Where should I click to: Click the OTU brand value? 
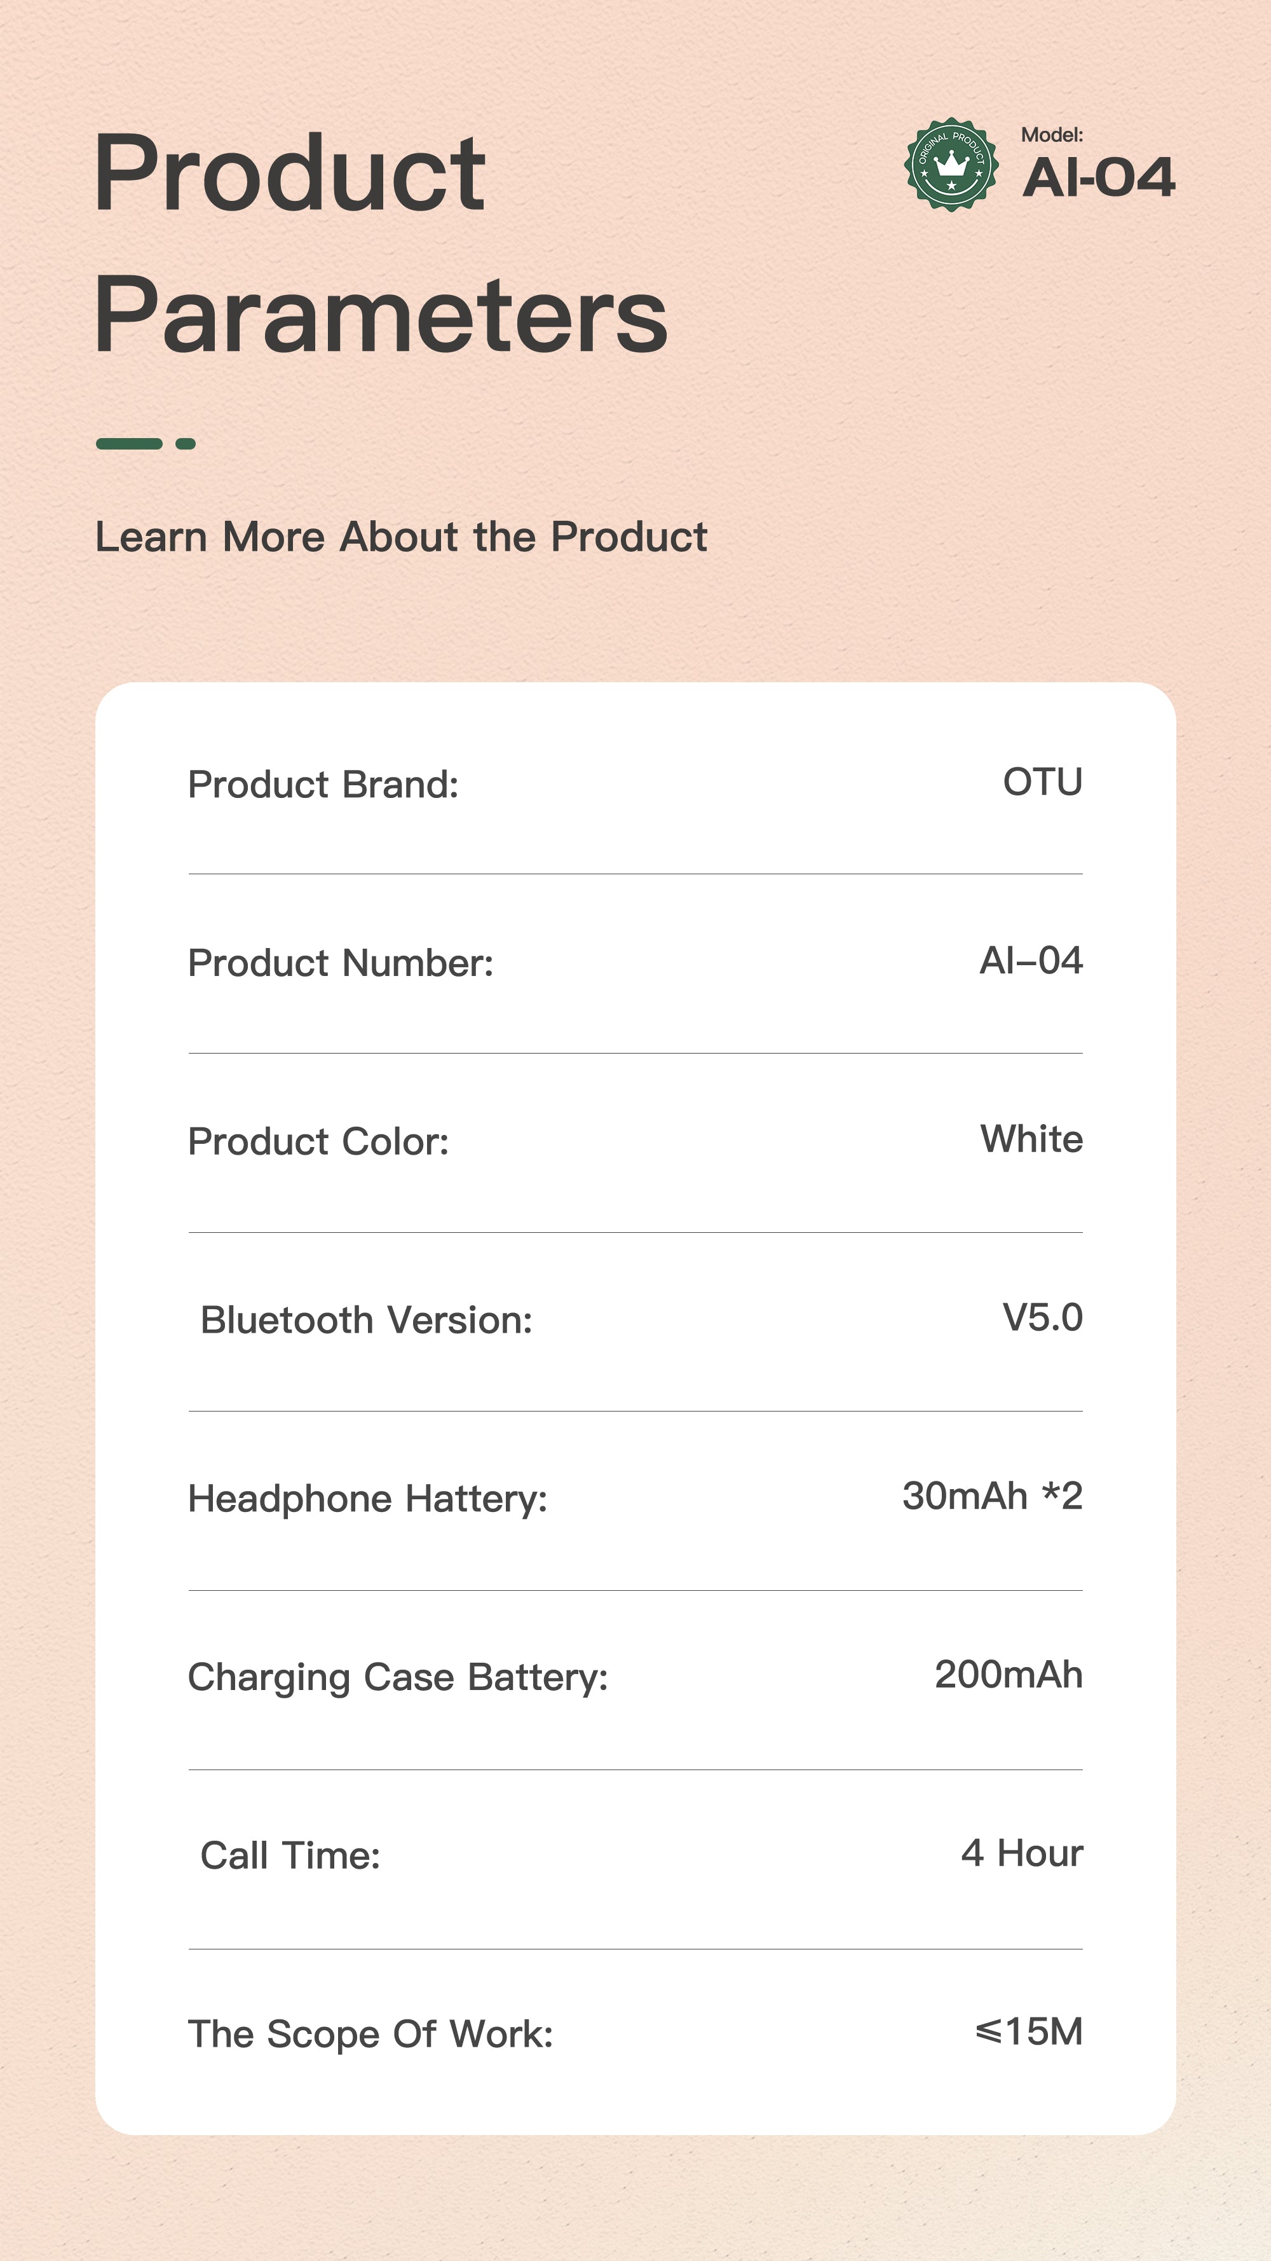(1042, 782)
